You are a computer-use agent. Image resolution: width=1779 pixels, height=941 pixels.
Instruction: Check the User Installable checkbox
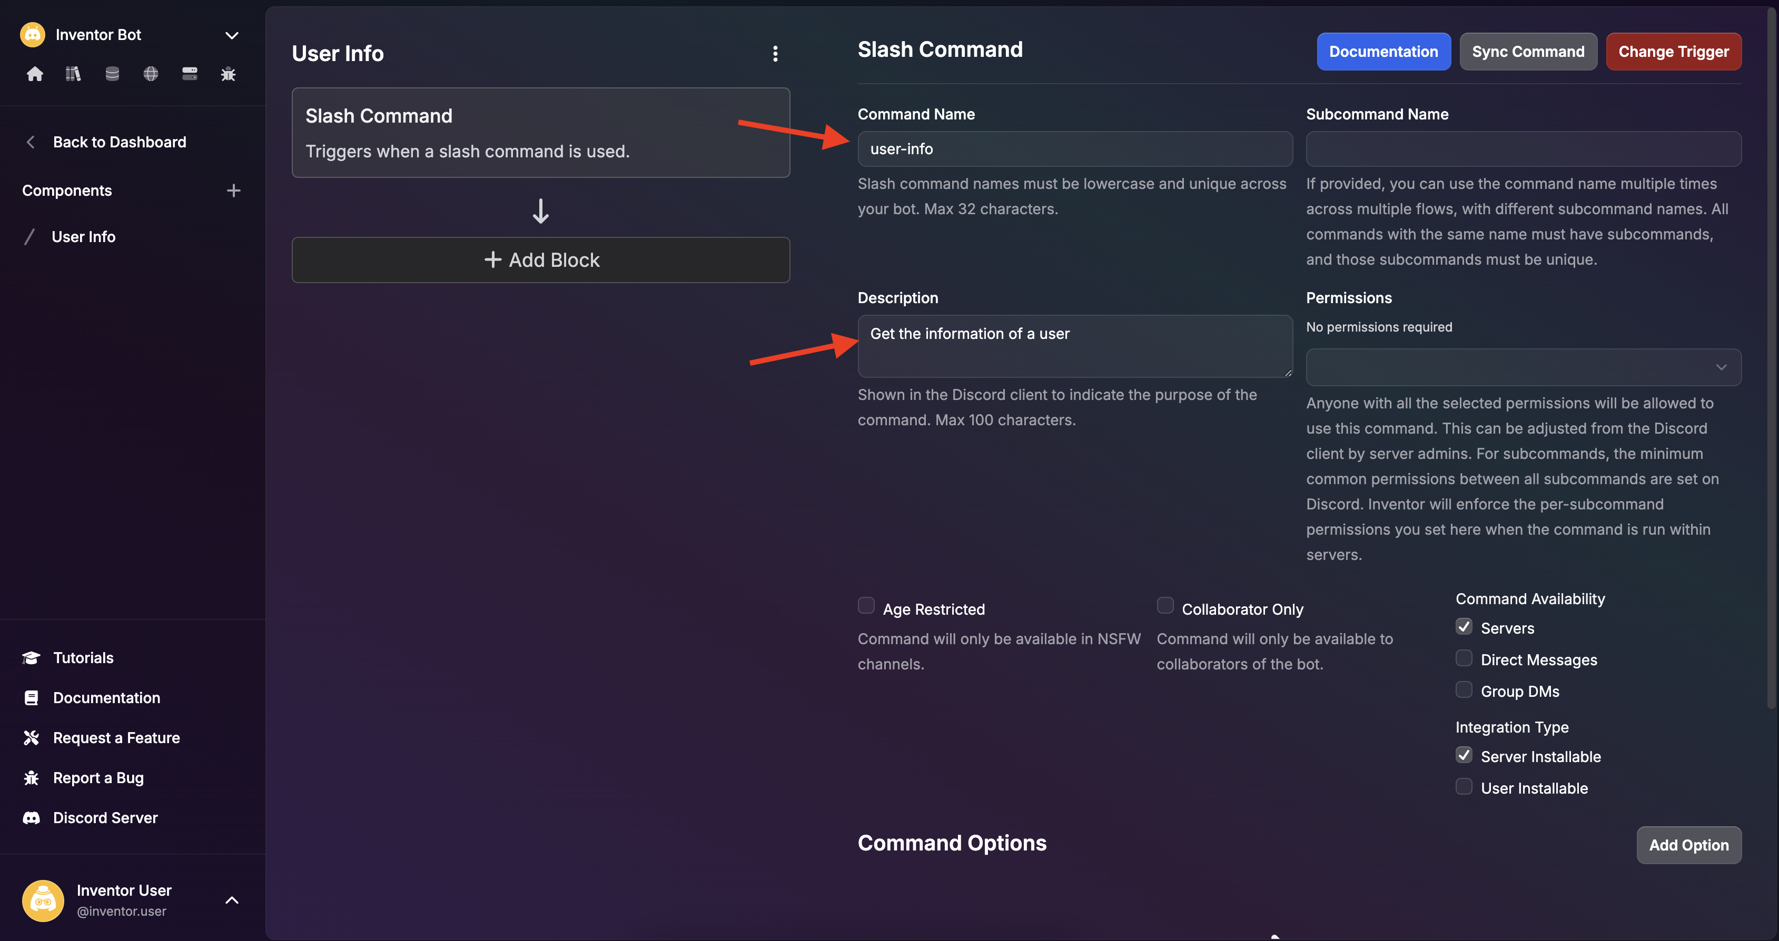[x=1464, y=787]
